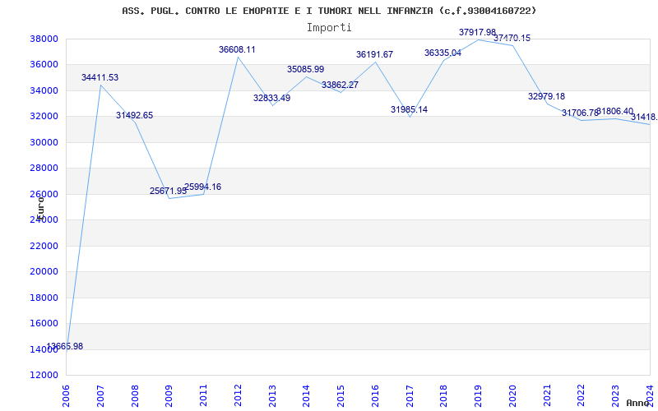Image resolution: width=658 pixels, height=411 pixels.
Task: Select the 28000 y-axis tick label
Action: coord(44,169)
